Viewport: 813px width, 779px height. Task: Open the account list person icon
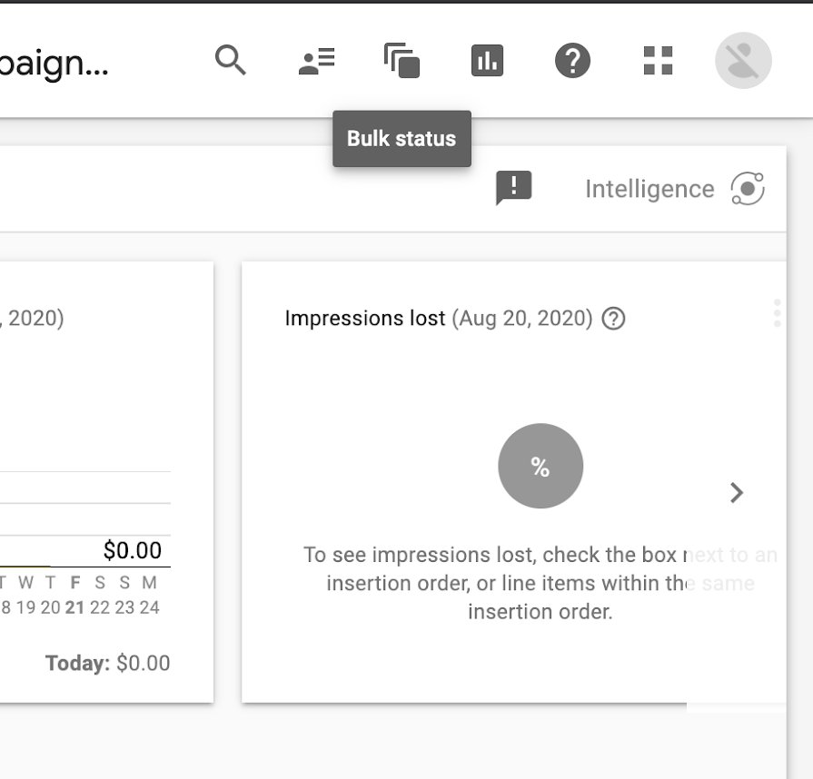click(x=316, y=61)
